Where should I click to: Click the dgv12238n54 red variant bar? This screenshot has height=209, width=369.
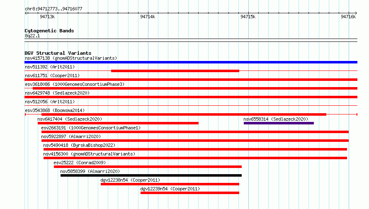[x=170, y=184]
